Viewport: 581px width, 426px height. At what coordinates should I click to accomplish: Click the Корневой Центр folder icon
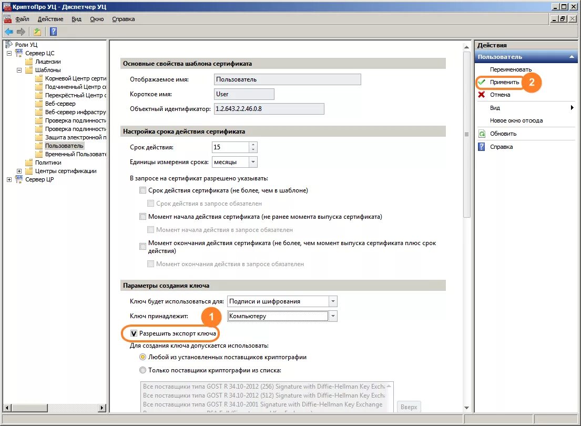[x=39, y=78]
